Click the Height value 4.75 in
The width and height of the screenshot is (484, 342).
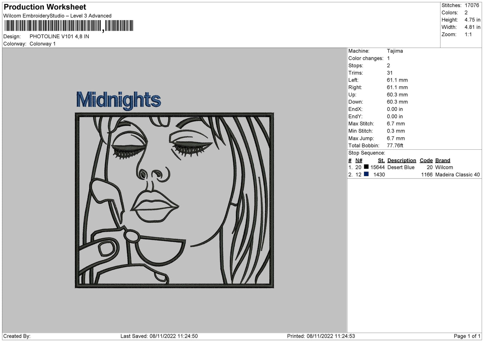tap(472, 20)
